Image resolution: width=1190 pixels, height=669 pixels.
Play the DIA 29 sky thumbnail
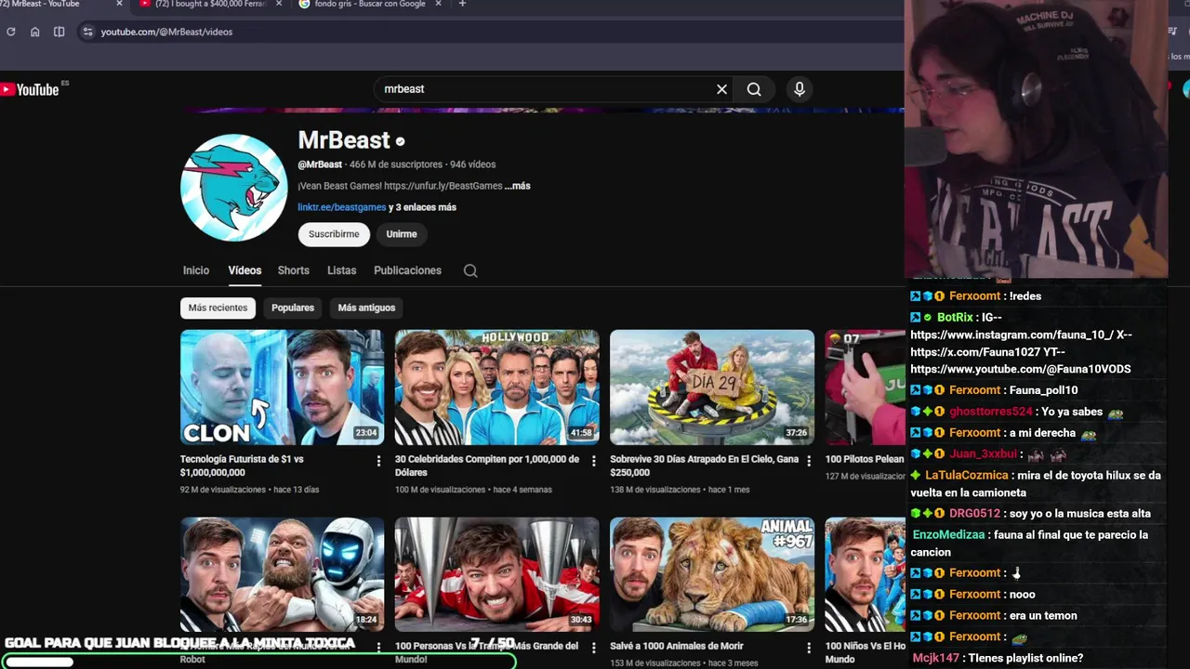coord(712,387)
